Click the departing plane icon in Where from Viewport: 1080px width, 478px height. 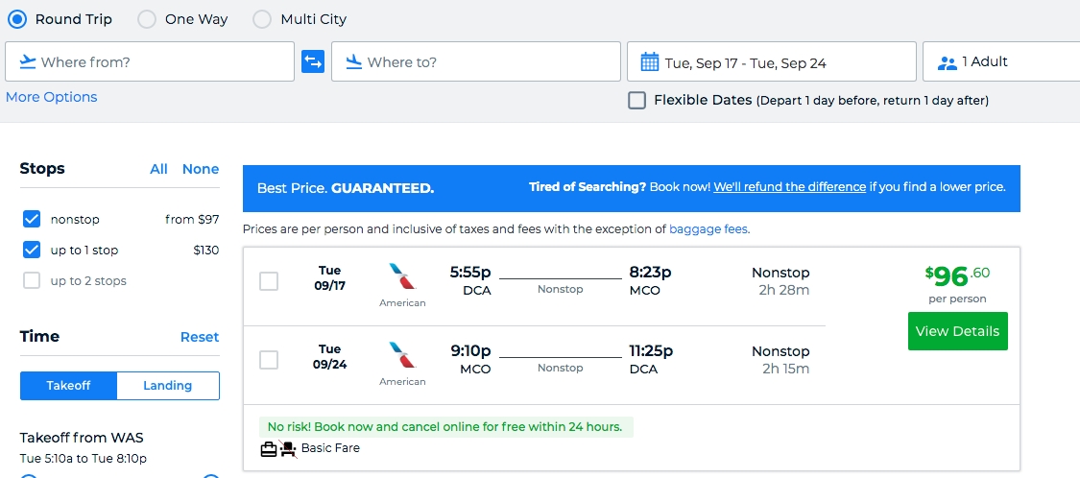(x=28, y=62)
